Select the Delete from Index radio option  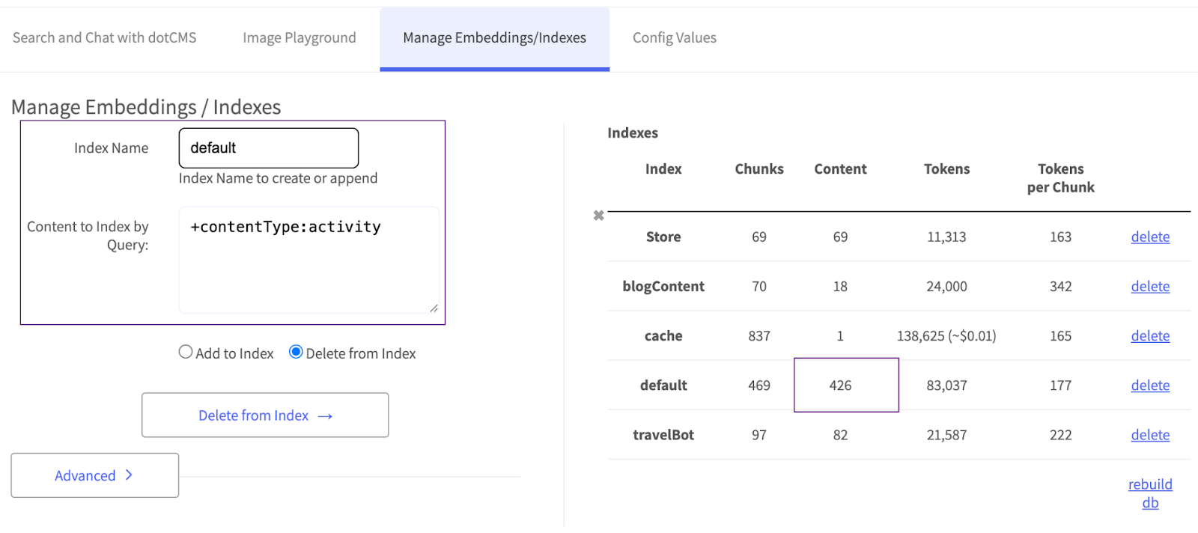(296, 352)
